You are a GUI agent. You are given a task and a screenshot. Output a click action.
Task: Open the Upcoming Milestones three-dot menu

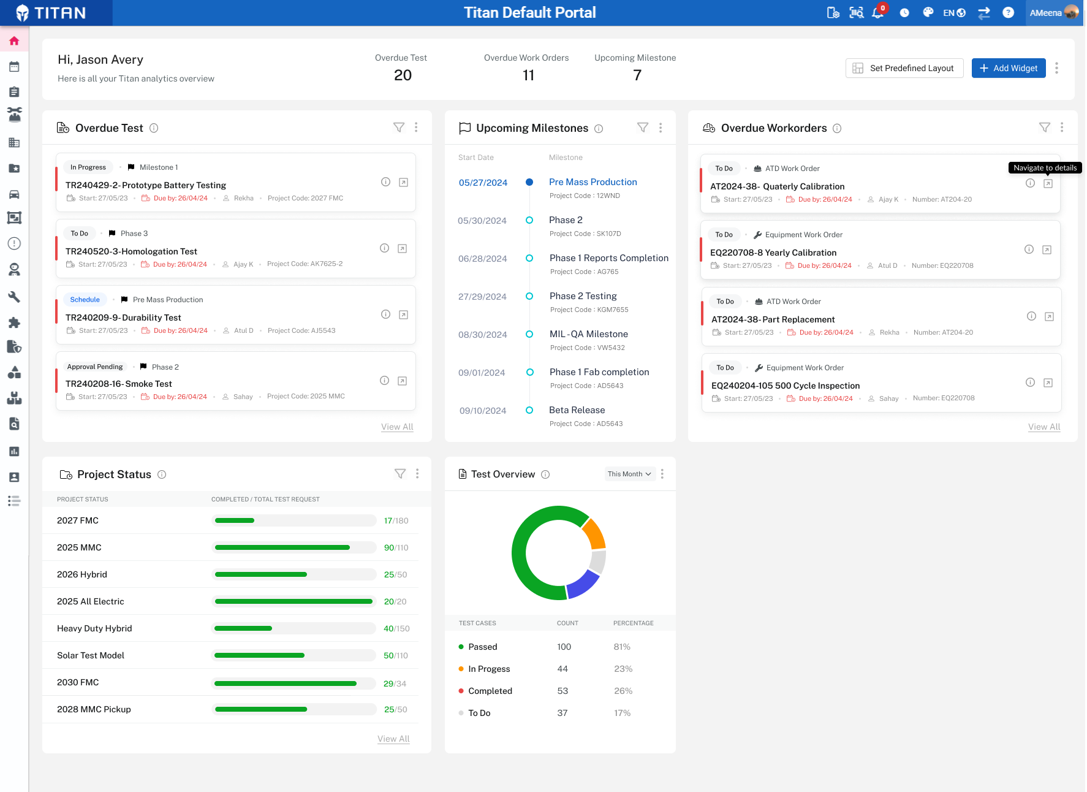[x=661, y=128]
